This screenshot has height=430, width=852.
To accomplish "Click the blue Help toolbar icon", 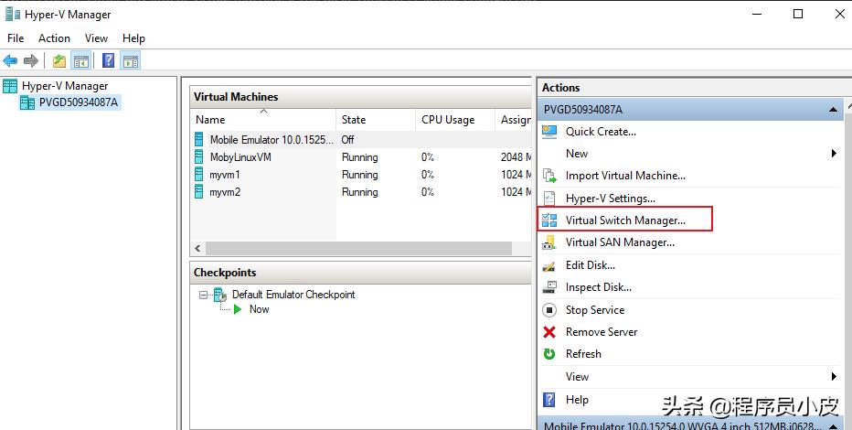I will tap(109, 60).
